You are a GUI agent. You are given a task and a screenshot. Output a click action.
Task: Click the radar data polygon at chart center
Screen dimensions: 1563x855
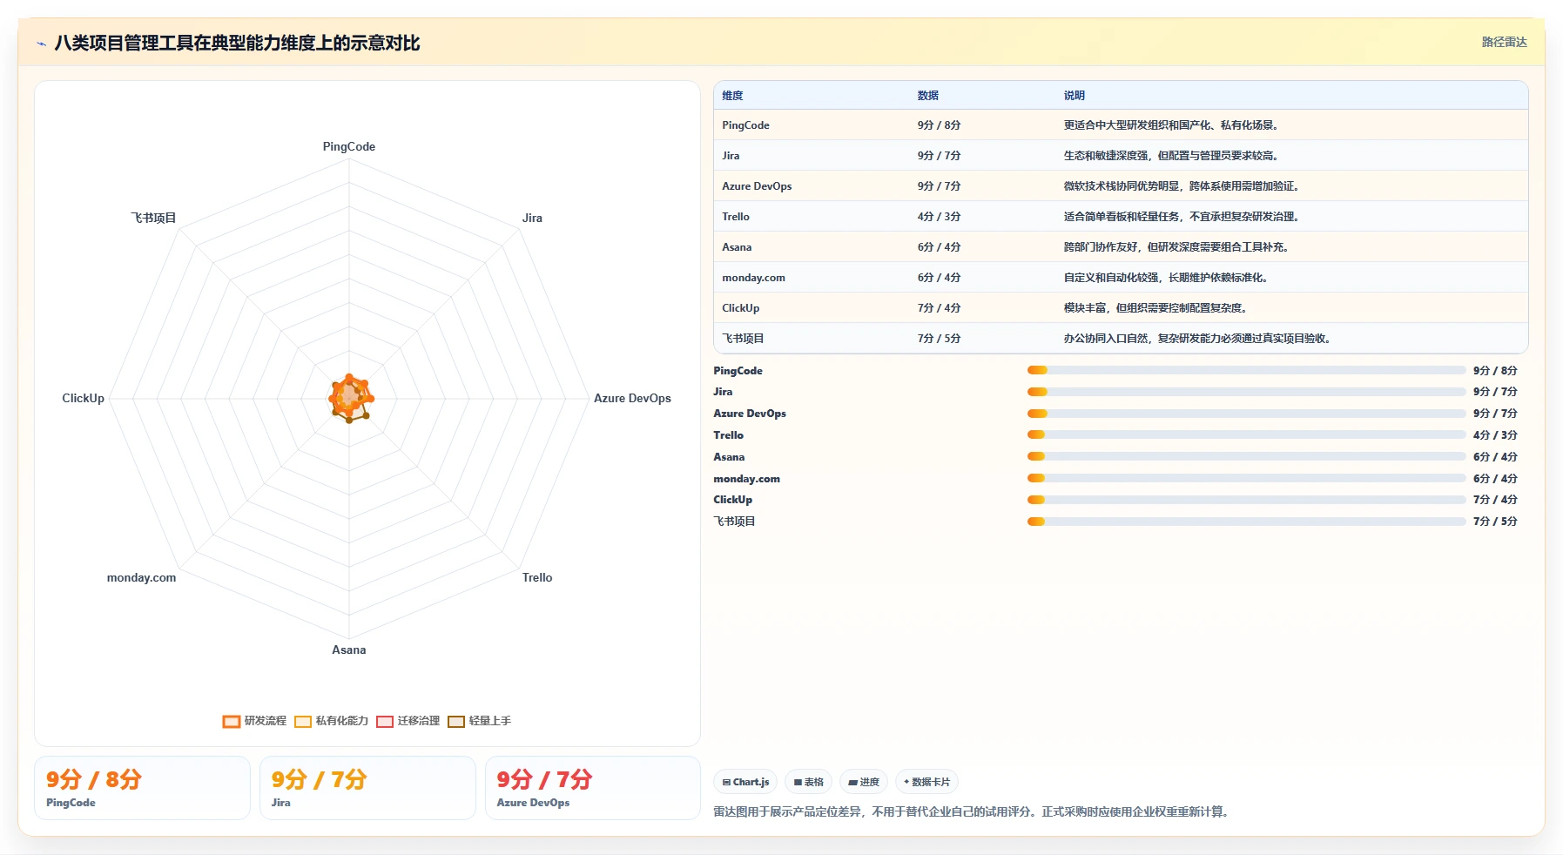coord(350,398)
